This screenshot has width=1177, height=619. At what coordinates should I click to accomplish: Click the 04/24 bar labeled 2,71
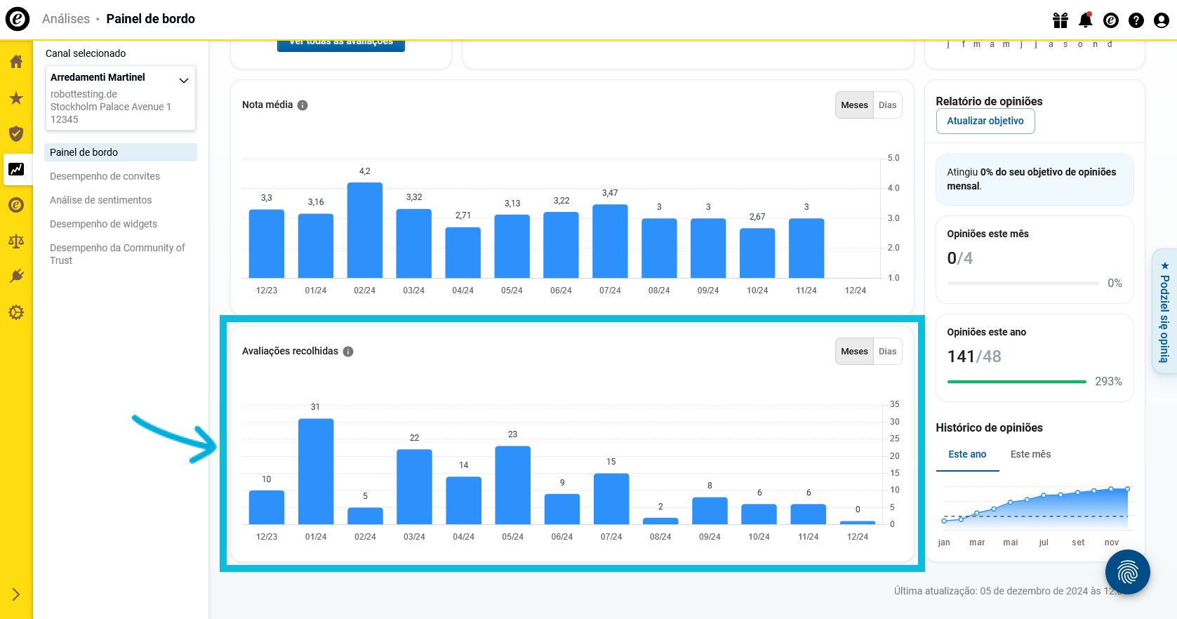(x=463, y=253)
